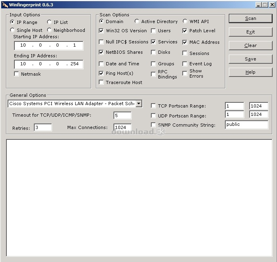277x262 pixels.
Task: Check the Show Errors option
Action: [185, 73]
